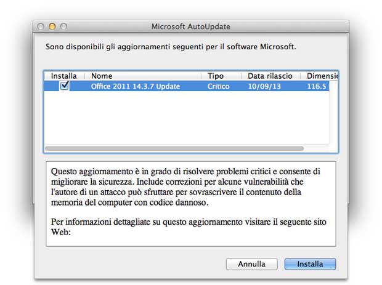The image size is (382, 285).
Task: Click the 10/09/13 release date cell
Action: [x=264, y=86]
